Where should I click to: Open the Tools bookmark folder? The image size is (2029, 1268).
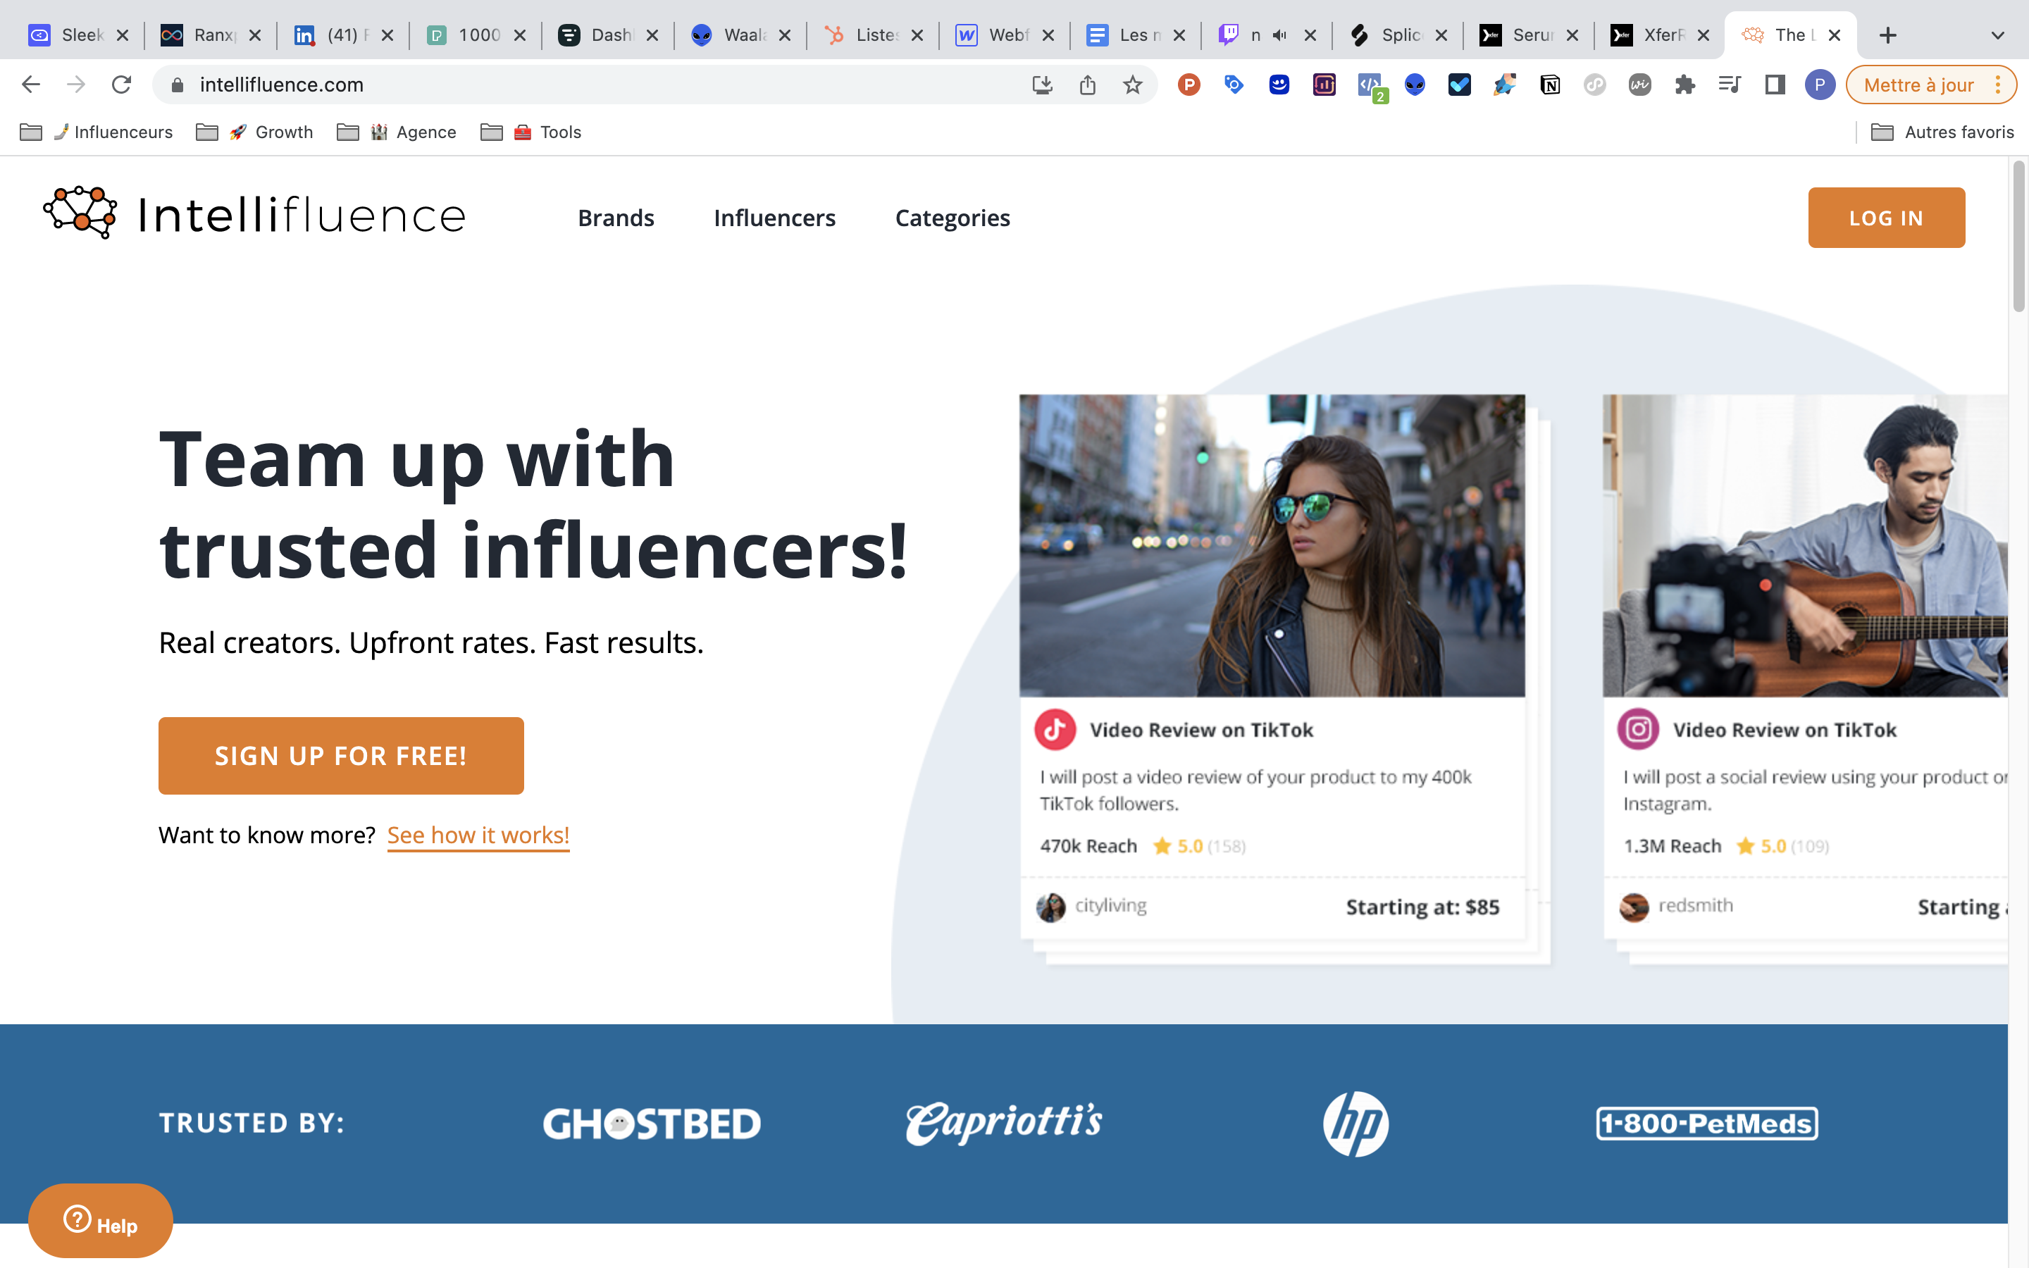point(530,132)
